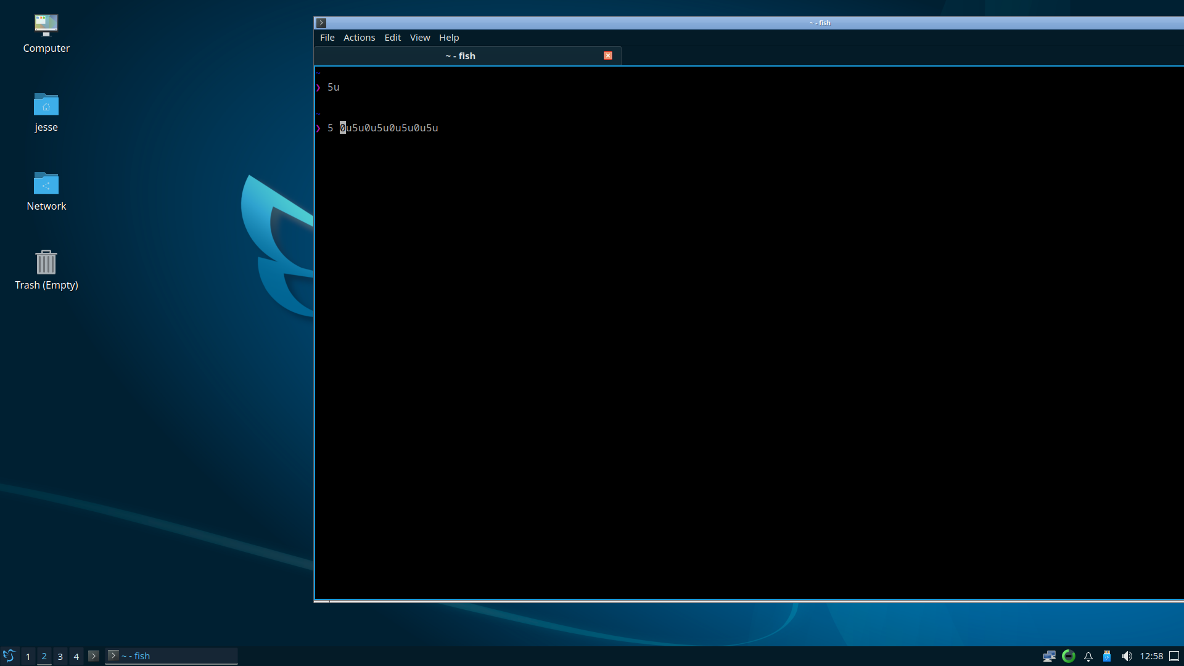The image size is (1184, 666).
Task: Launch terminal from panel quick launcher
Action: pos(94,656)
